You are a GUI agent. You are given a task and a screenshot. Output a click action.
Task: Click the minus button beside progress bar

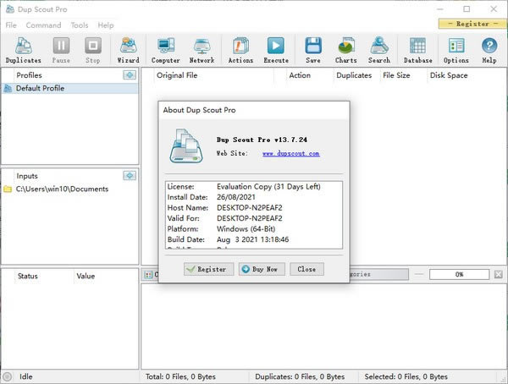[x=419, y=274]
